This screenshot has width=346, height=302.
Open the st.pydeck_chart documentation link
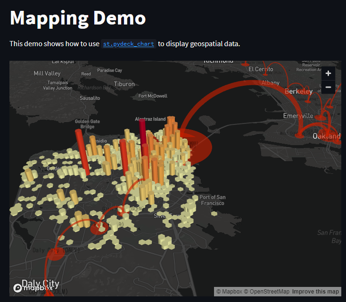128,44
